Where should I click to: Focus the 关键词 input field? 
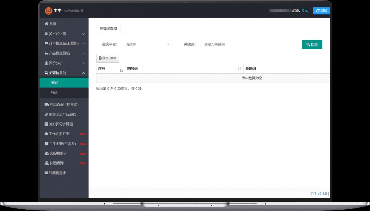[250, 44]
